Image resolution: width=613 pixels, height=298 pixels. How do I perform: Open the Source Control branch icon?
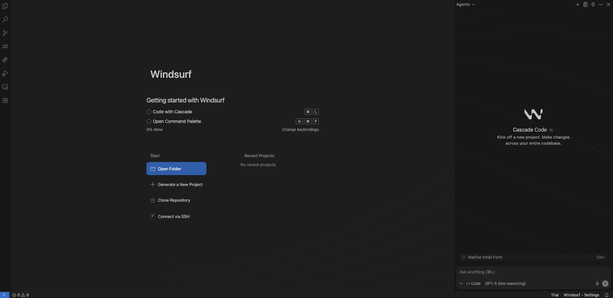click(5, 33)
